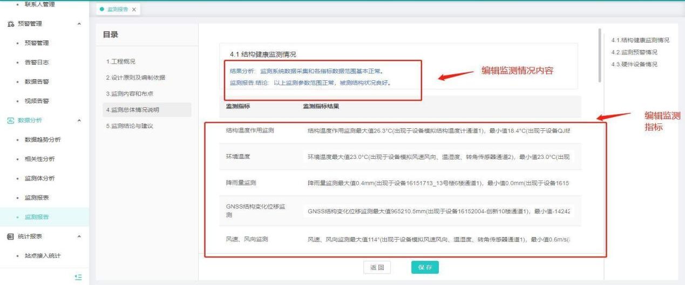
Task: Collapse the 数据分析 menu group arrow
Action: 80,120
